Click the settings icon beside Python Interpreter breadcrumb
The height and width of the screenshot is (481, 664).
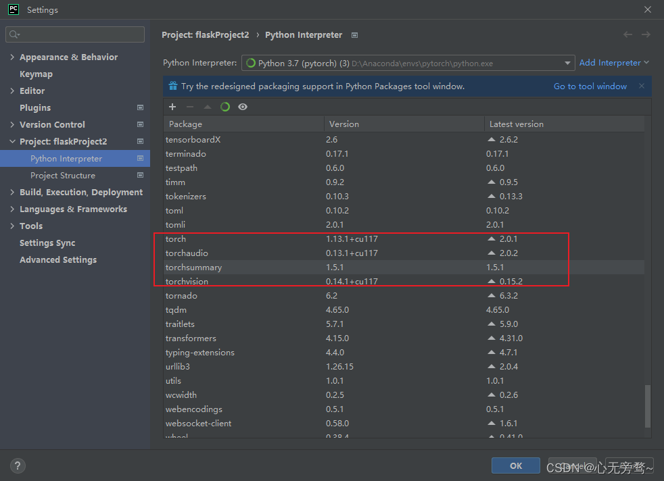(356, 34)
